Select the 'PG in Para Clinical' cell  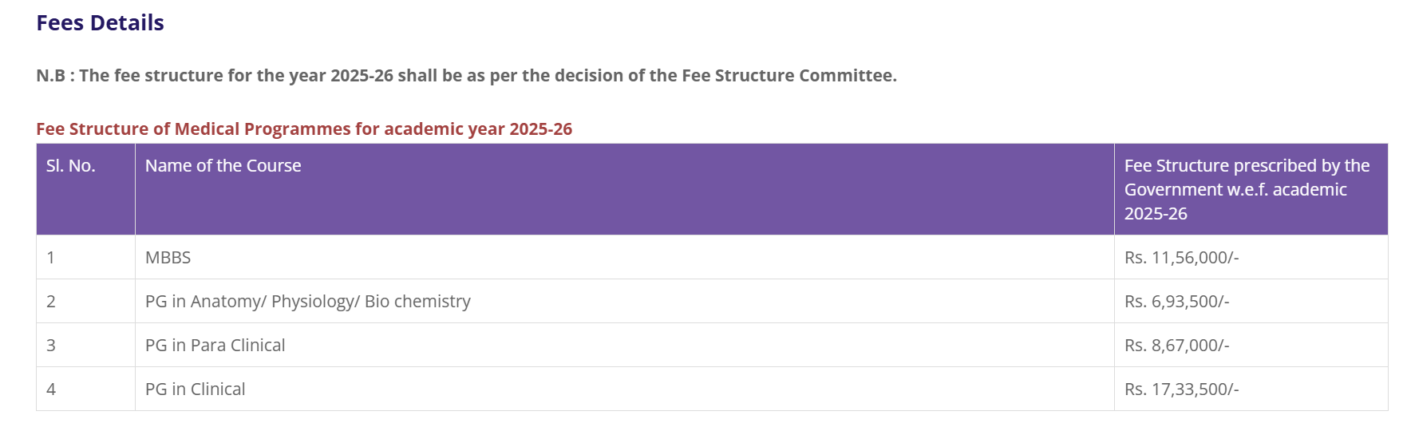click(215, 346)
